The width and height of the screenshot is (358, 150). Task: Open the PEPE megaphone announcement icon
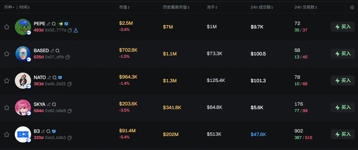61,24
